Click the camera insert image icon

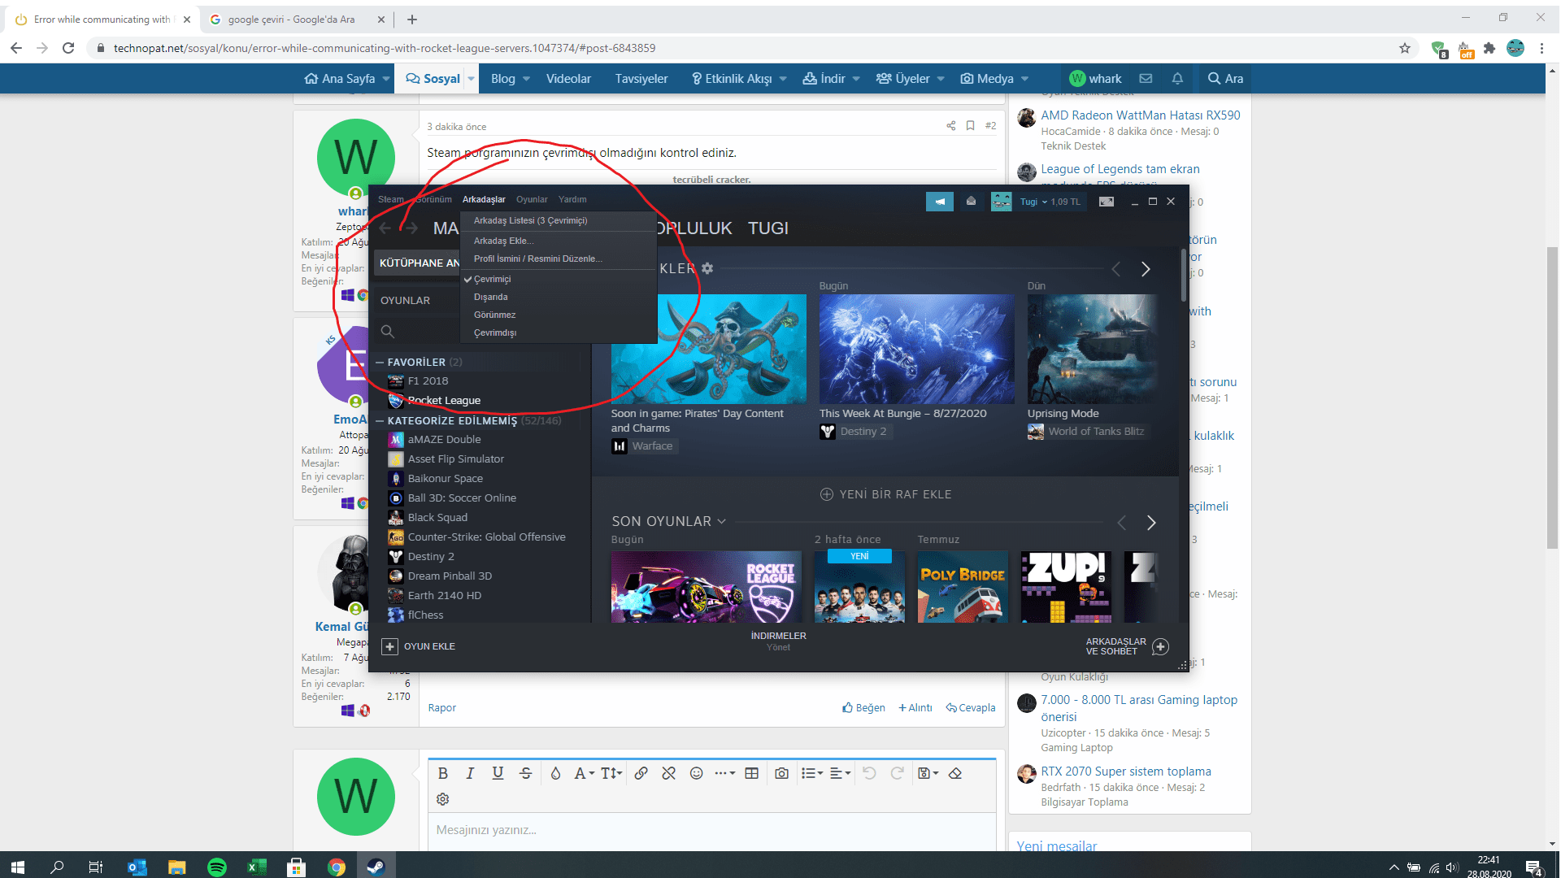click(781, 773)
